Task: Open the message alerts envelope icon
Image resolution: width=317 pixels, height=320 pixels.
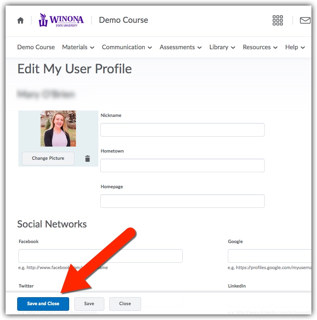Action: [305, 20]
